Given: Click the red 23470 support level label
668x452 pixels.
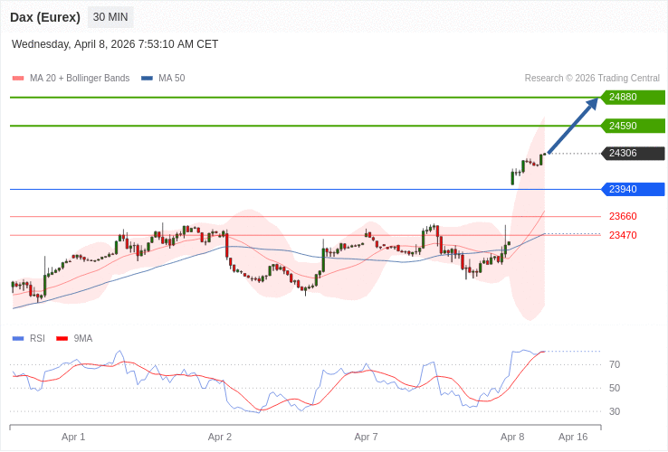Looking at the screenshot, I should (x=623, y=235).
